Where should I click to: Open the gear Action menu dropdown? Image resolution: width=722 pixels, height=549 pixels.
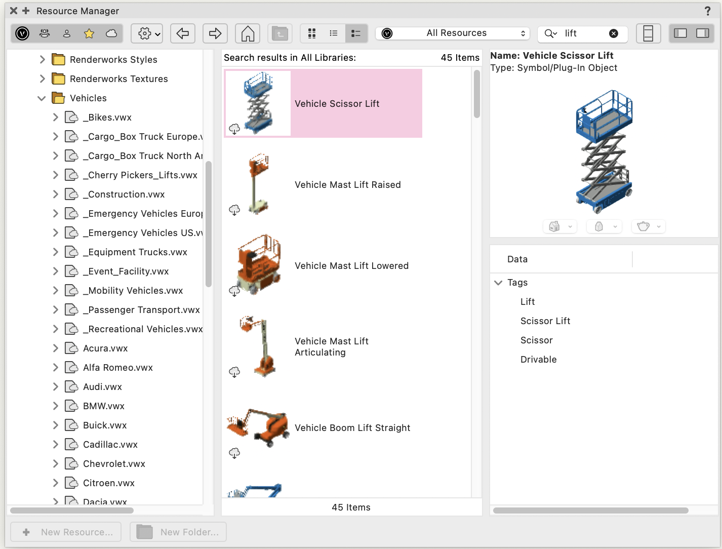[147, 33]
